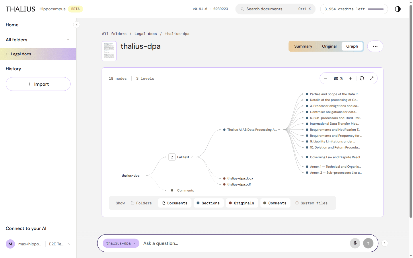Screen dimensions: 413x258
Task: Click the microphone voice input icon
Action: (x=355, y=243)
